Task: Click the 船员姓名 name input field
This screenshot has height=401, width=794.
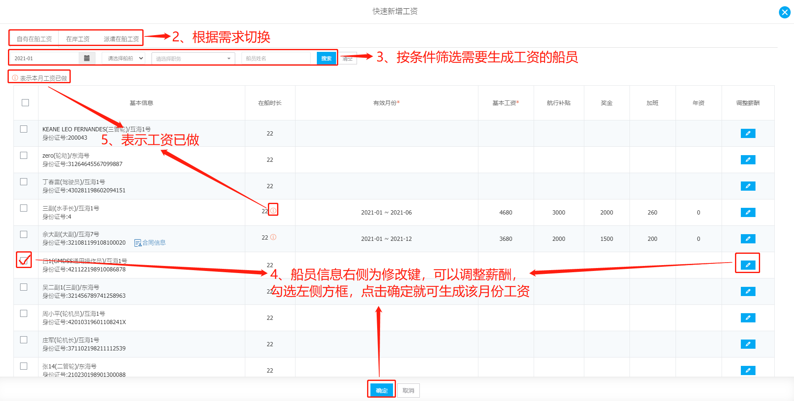Action: pos(276,59)
